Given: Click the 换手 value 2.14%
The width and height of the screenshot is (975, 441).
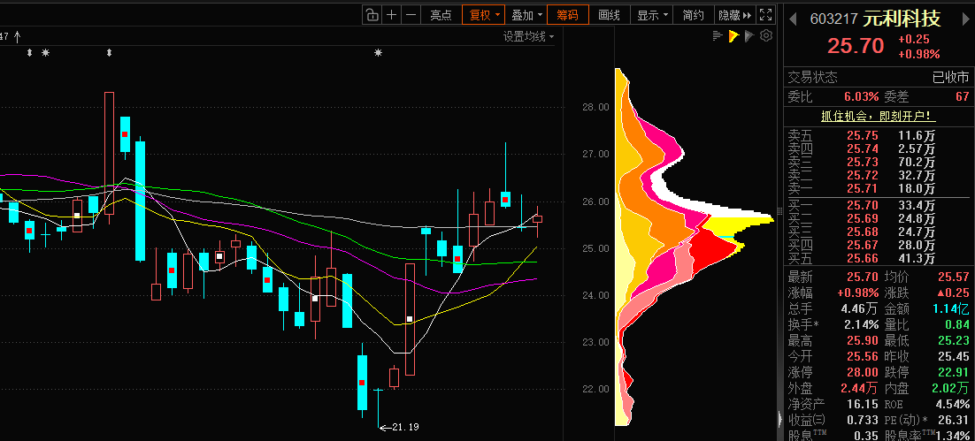Looking at the screenshot, I should (861, 324).
